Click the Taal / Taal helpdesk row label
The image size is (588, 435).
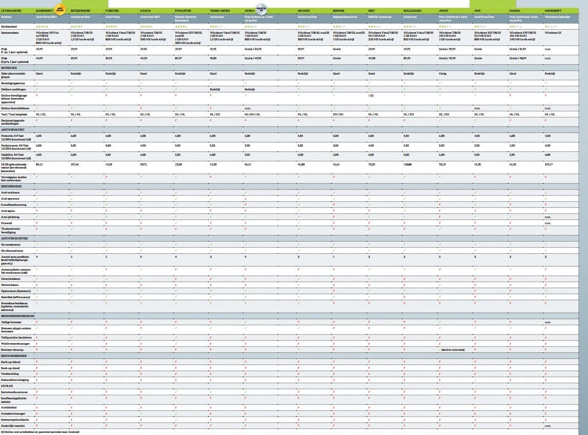(x=14, y=114)
